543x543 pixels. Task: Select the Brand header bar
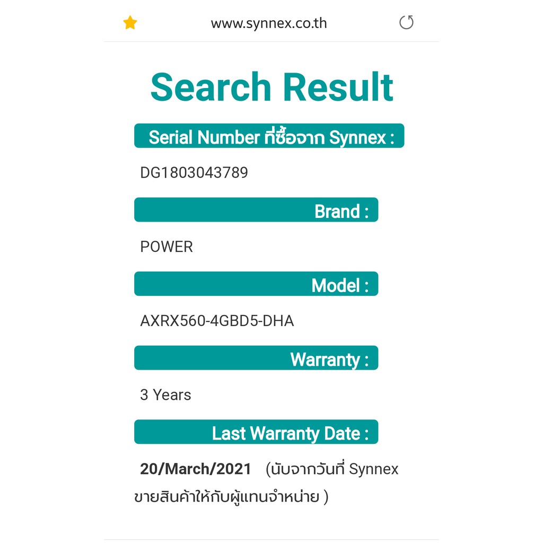[256, 211]
